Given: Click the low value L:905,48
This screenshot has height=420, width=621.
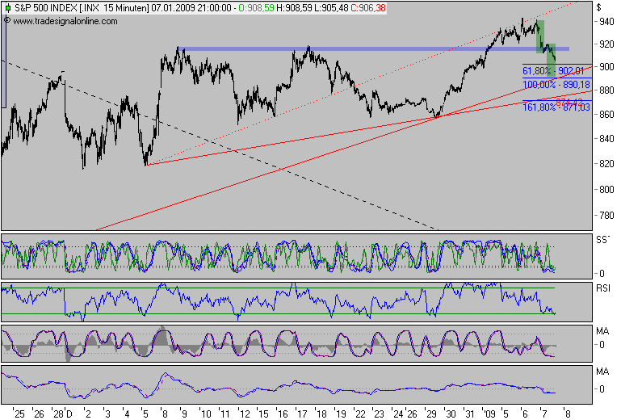Looking at the screenshot, I should (x=331, y=8).
